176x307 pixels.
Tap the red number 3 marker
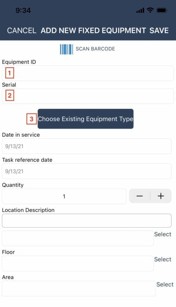[31, 119]
